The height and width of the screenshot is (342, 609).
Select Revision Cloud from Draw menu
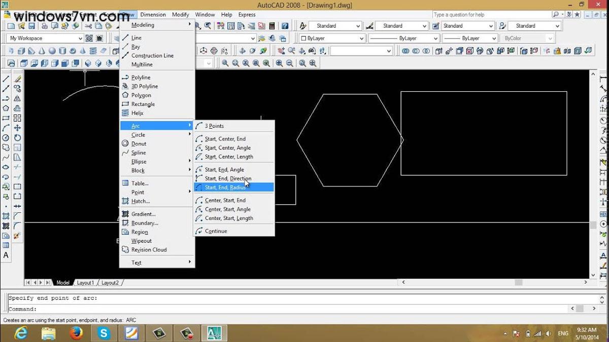(157, 250)
